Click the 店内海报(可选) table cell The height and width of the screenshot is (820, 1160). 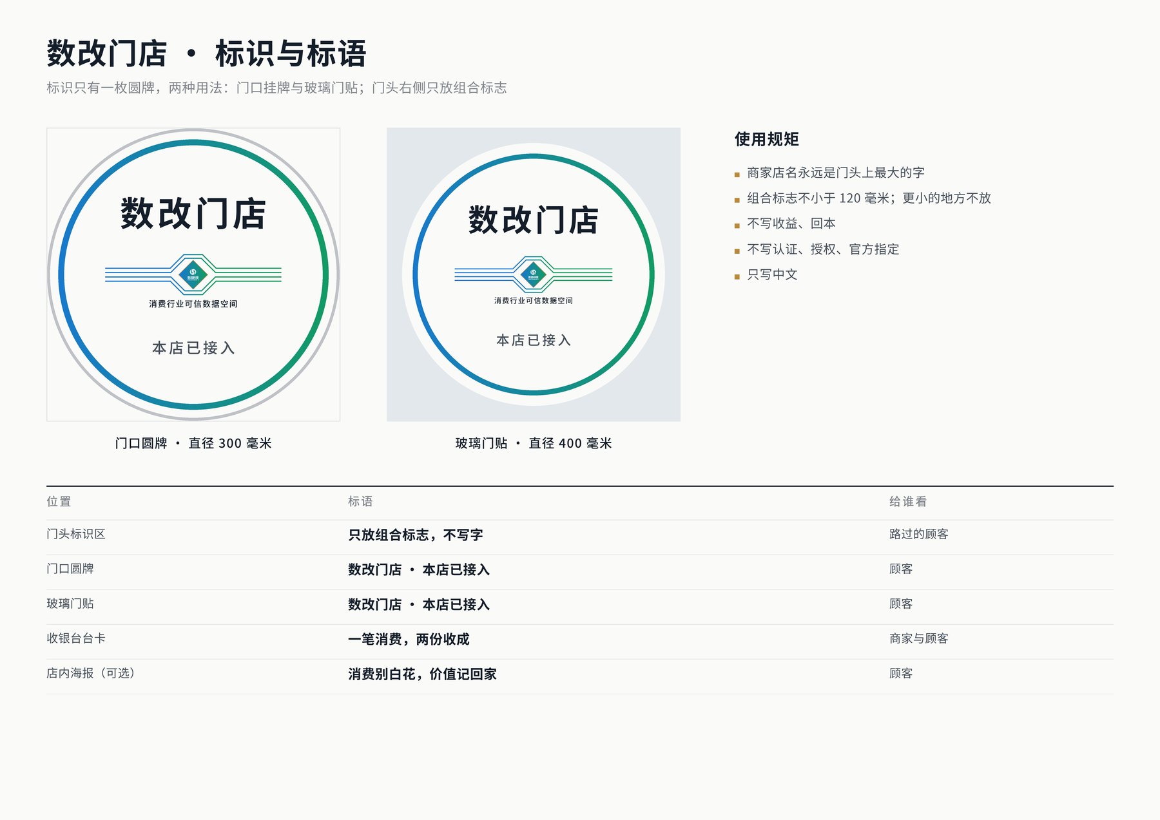[91, 673]
